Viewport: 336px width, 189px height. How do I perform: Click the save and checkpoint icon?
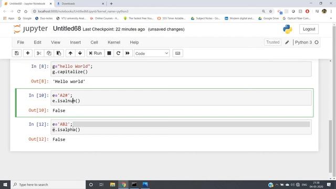pos(17,53)
